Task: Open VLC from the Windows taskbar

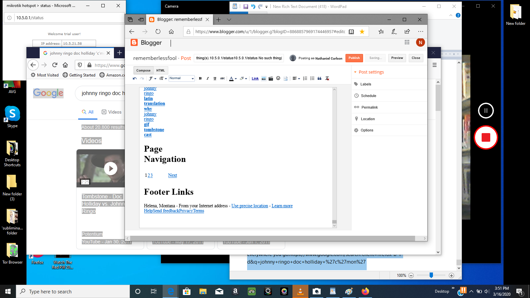Action: click(x=300, y=291)
